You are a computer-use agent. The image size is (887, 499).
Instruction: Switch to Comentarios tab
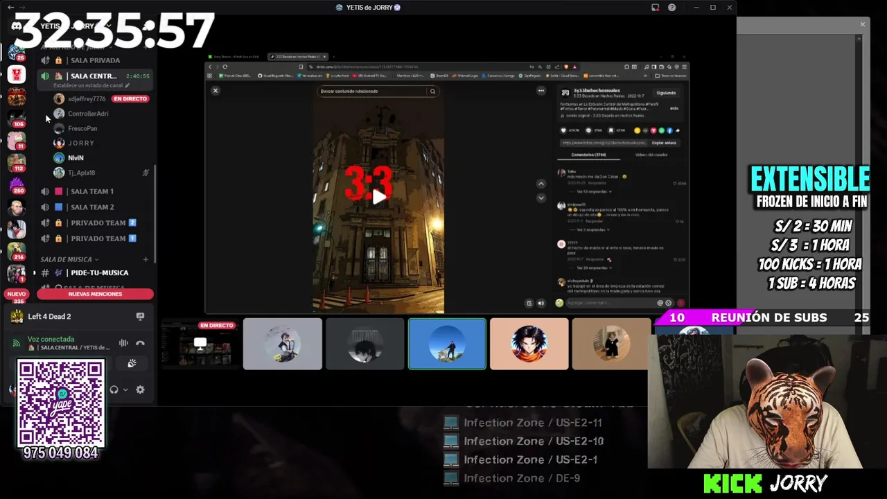click(x=589, y=155)
